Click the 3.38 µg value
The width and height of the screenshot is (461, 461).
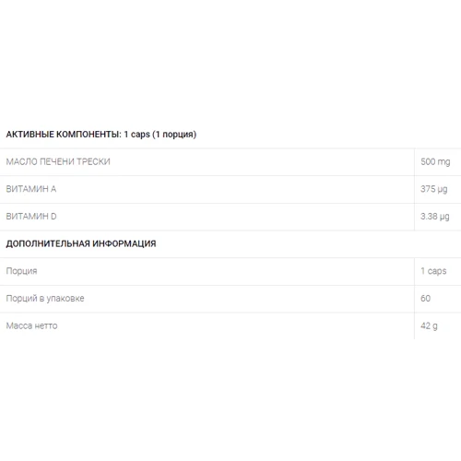click(x=435, y=217)
